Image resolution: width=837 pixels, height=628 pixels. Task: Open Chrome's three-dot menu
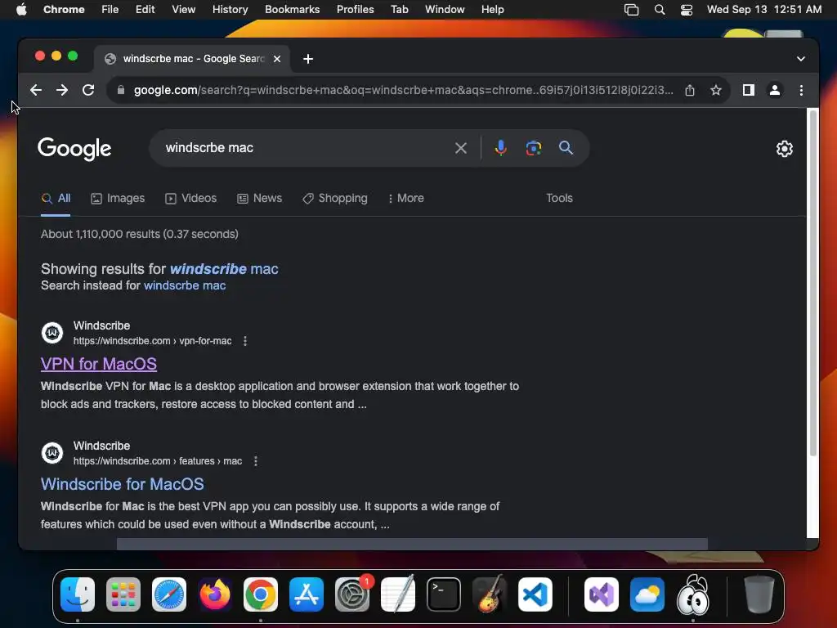click(x=801, y=90)
